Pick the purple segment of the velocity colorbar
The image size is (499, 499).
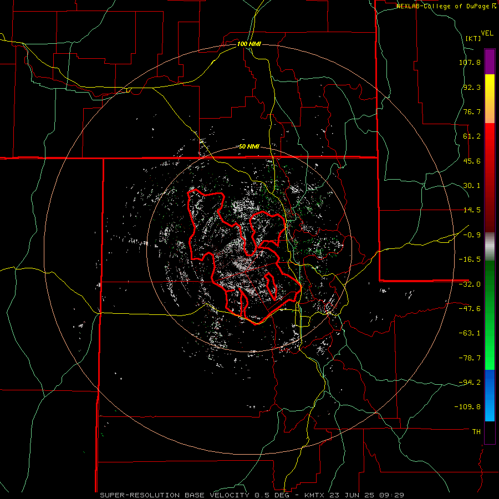click(x=490, y=62)
